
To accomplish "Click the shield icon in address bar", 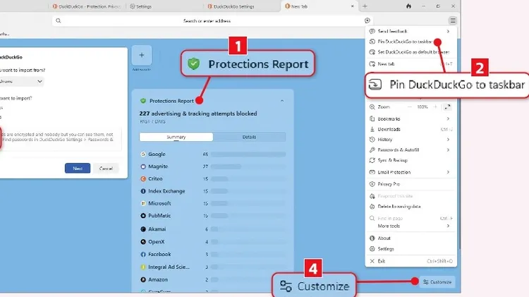I will (x=367, y=20).
